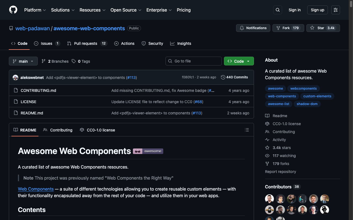Image resolution: width=353 pixels, height=220 pixels.
Task: Open the README outline list icon
Action: (x=247, y=130)
